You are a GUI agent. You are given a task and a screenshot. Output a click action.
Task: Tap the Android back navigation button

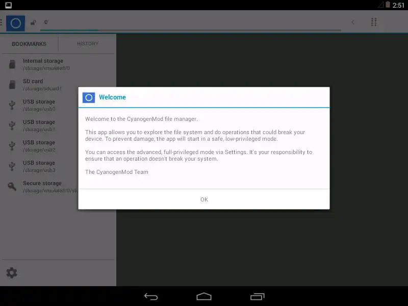[151, 297]
